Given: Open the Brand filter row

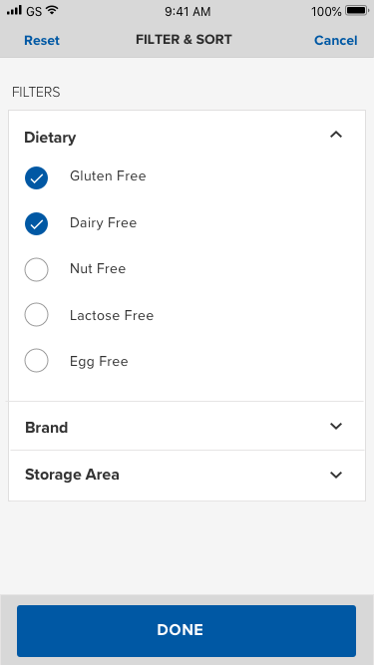Looking at the screenshot, I should (x=187, y=426).
